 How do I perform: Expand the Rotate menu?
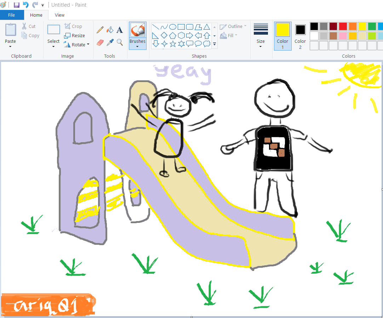(76, 45)
